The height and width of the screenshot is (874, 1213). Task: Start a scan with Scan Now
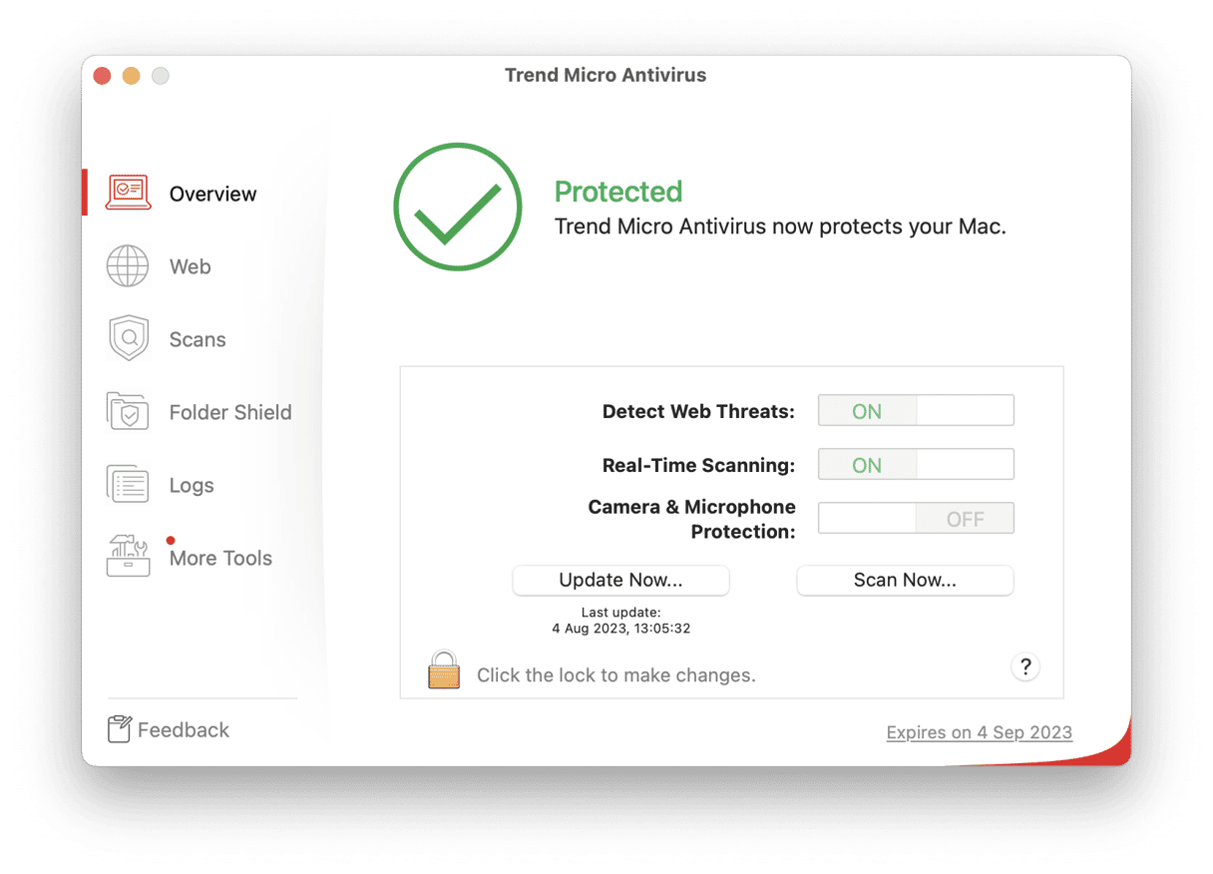[x=904, y=580]
